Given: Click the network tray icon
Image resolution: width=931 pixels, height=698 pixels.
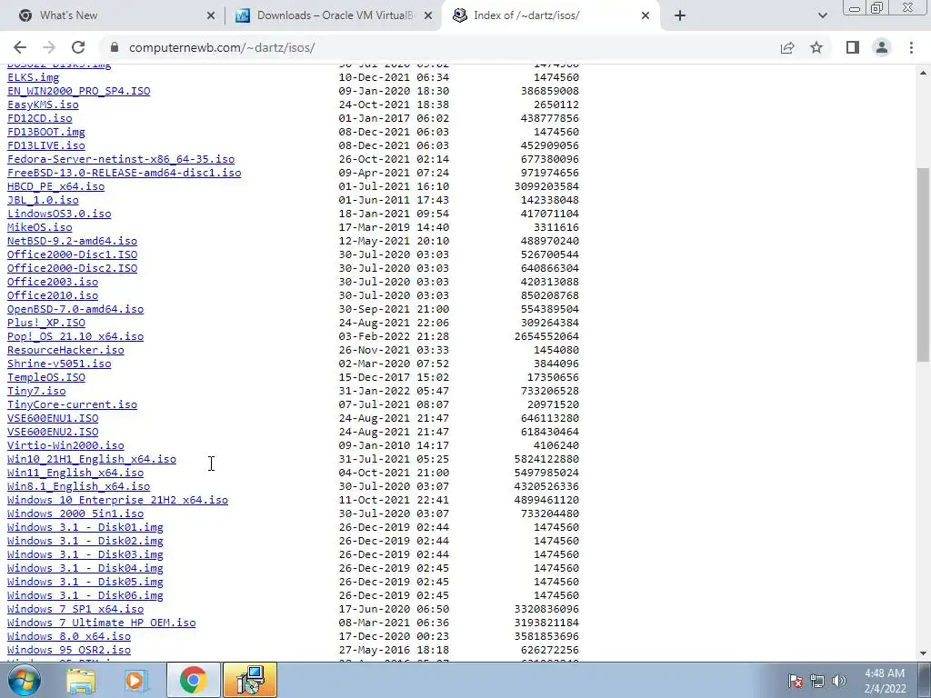Looking at the screenshot, I should 817,681.
